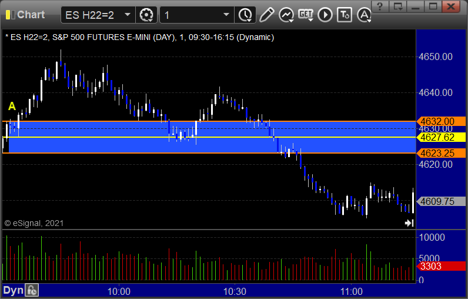Minimize the chart window
Screen dimensions: 468x299
point(416,6)
